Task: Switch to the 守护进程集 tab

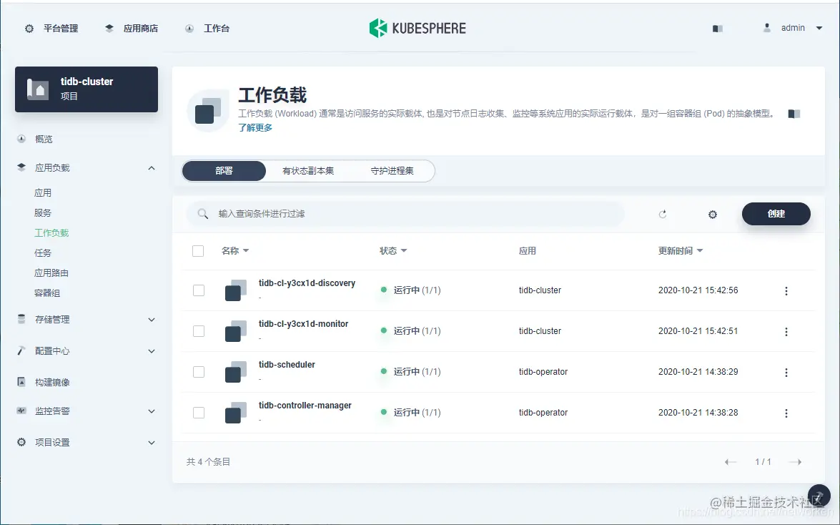Action: [392, 170]
